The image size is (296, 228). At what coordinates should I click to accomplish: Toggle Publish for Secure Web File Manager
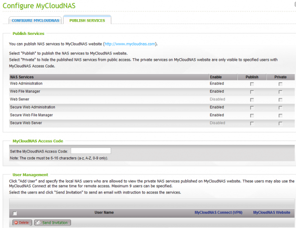point(252,116)
